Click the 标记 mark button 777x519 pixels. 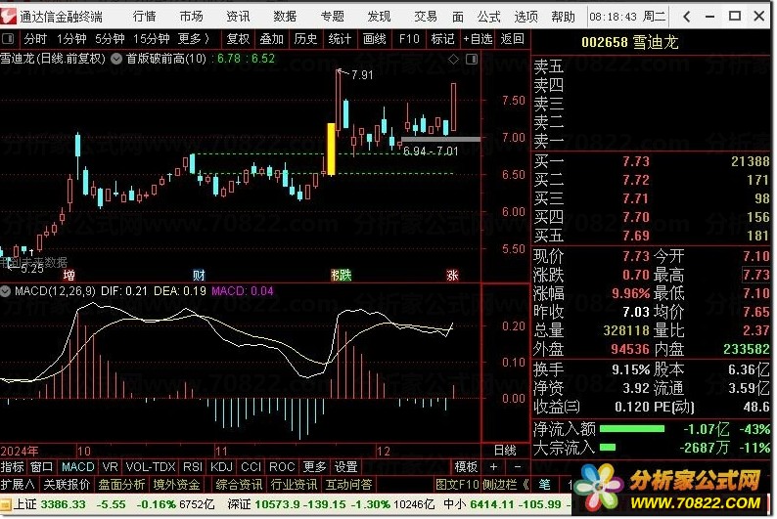point(442,38)
